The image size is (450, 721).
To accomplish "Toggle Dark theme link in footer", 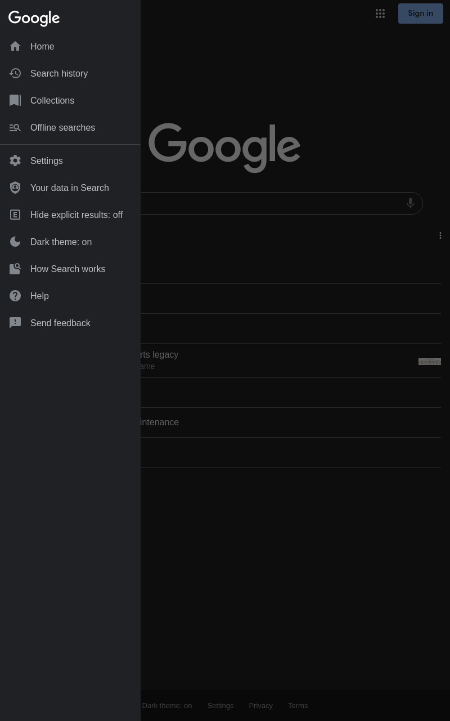I will pyautogui.click(x=167, y=705).
